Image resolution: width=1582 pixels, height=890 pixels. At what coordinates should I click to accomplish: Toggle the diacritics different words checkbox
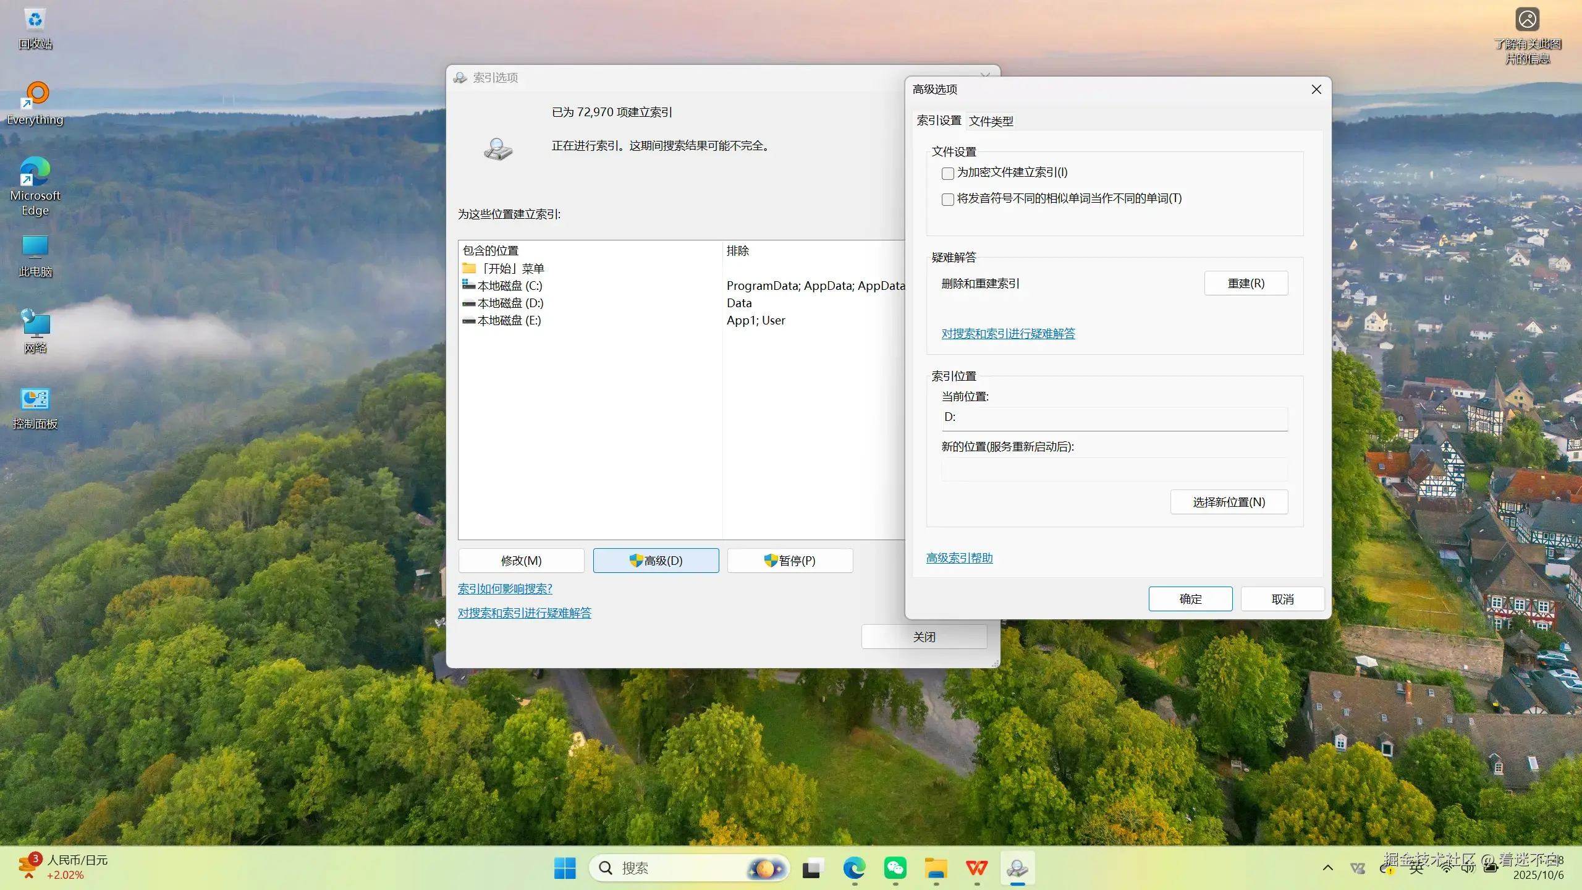[948, 200]
